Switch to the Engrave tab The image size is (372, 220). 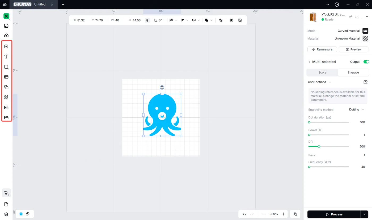click(x=353, y=72)
